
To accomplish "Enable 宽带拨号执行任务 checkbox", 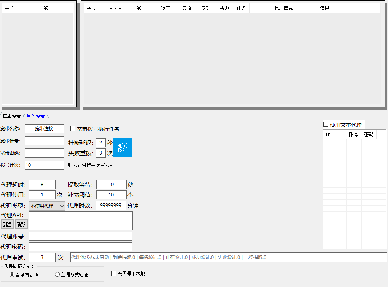I will [73, 129].
